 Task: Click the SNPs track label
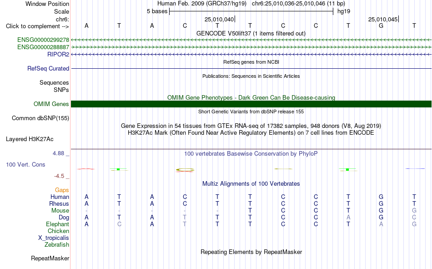point(61,90)
